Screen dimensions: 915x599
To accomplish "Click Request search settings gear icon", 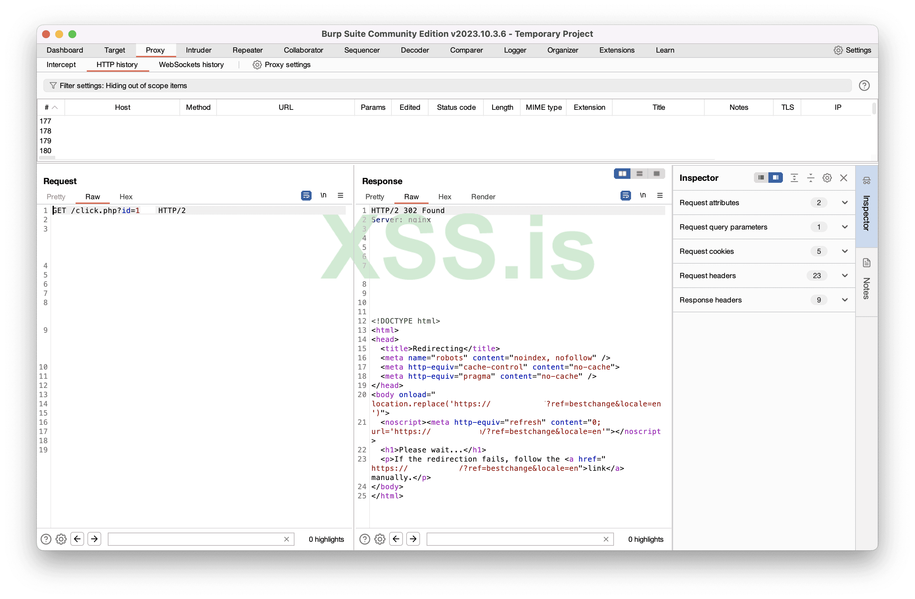I will click(x=61, y=539).
